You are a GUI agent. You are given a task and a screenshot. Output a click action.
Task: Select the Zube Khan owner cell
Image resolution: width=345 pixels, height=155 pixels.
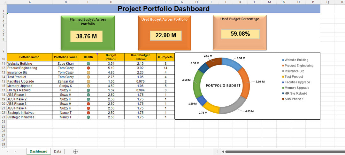[65, 64]
